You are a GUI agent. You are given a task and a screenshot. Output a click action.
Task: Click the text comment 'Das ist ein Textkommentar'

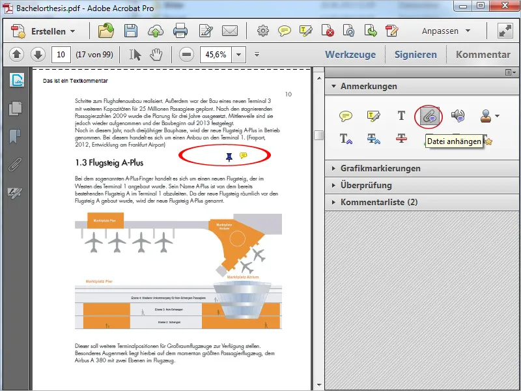76,81
